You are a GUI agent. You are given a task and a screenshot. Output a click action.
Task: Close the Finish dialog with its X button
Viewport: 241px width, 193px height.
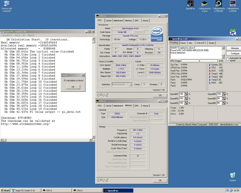(x=83, y=75)
